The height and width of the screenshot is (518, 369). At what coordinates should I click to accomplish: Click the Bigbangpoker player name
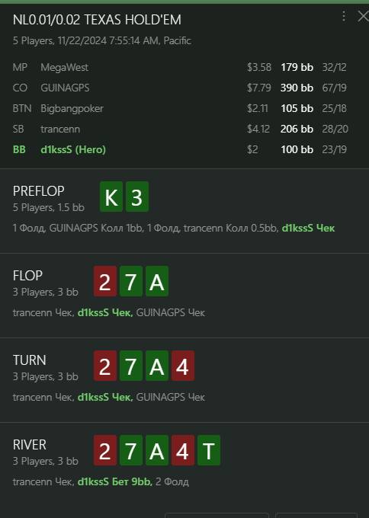click(x=72, y=108)
